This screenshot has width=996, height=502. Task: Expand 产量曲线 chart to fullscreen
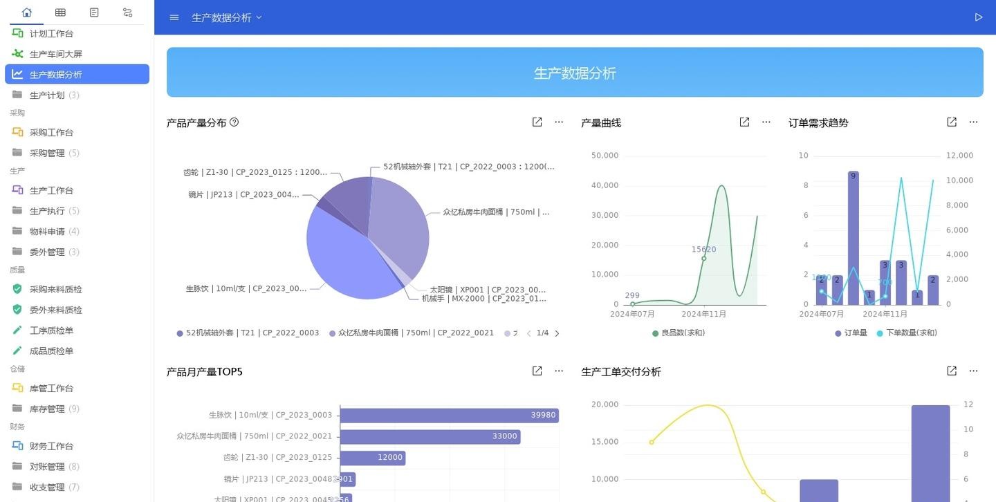(743, 121)
